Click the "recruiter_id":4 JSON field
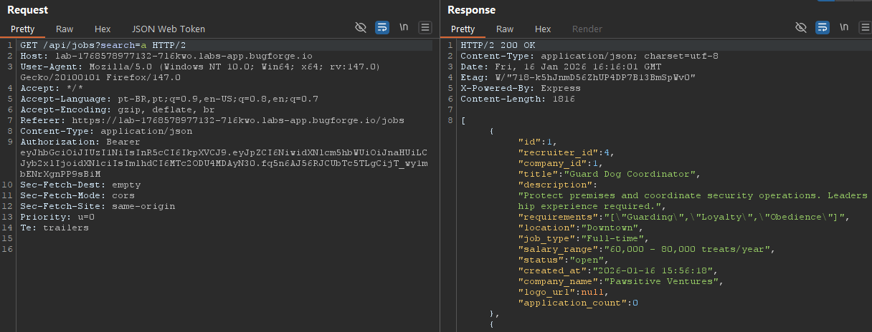Image resolution: width=872 pixels, height=332 pixels. click(x=566, y=152)
